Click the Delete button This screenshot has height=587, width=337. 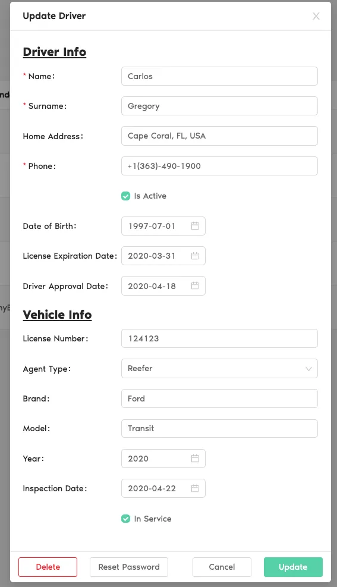point(48,567)
